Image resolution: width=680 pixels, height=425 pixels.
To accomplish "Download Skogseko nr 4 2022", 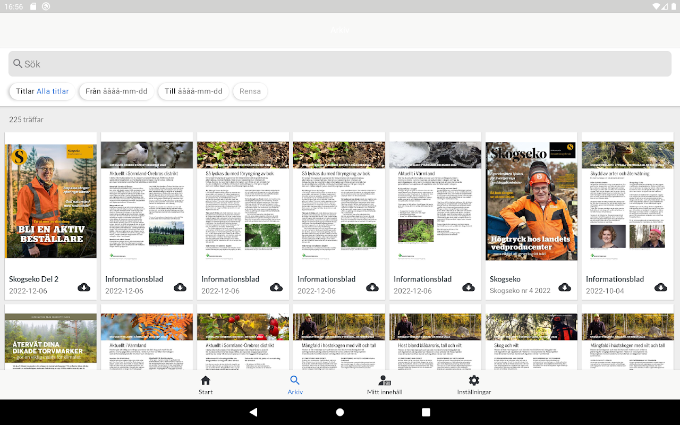I will tap(565, 287).
